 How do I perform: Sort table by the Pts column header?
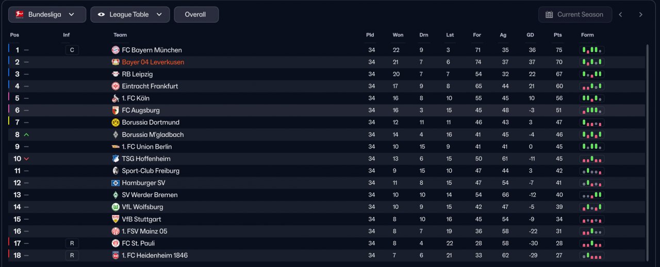[557, 35]
